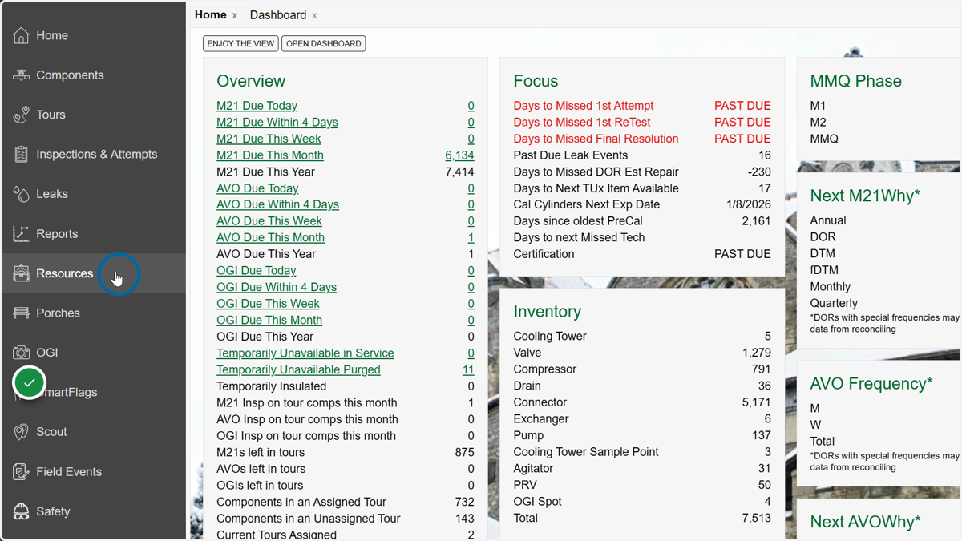Screen dimensions: 962x541
Task: Open the AVO Due Today link
Action: click(257, 188)
